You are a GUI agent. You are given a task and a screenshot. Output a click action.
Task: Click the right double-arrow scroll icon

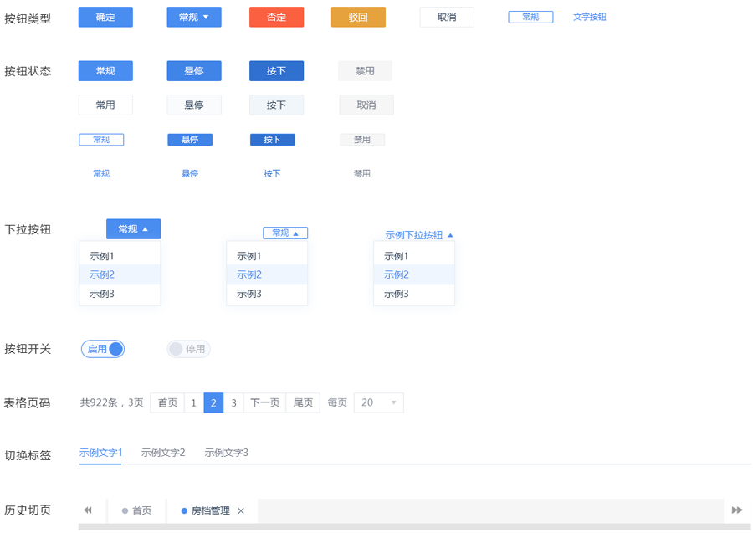click(735, 510)
